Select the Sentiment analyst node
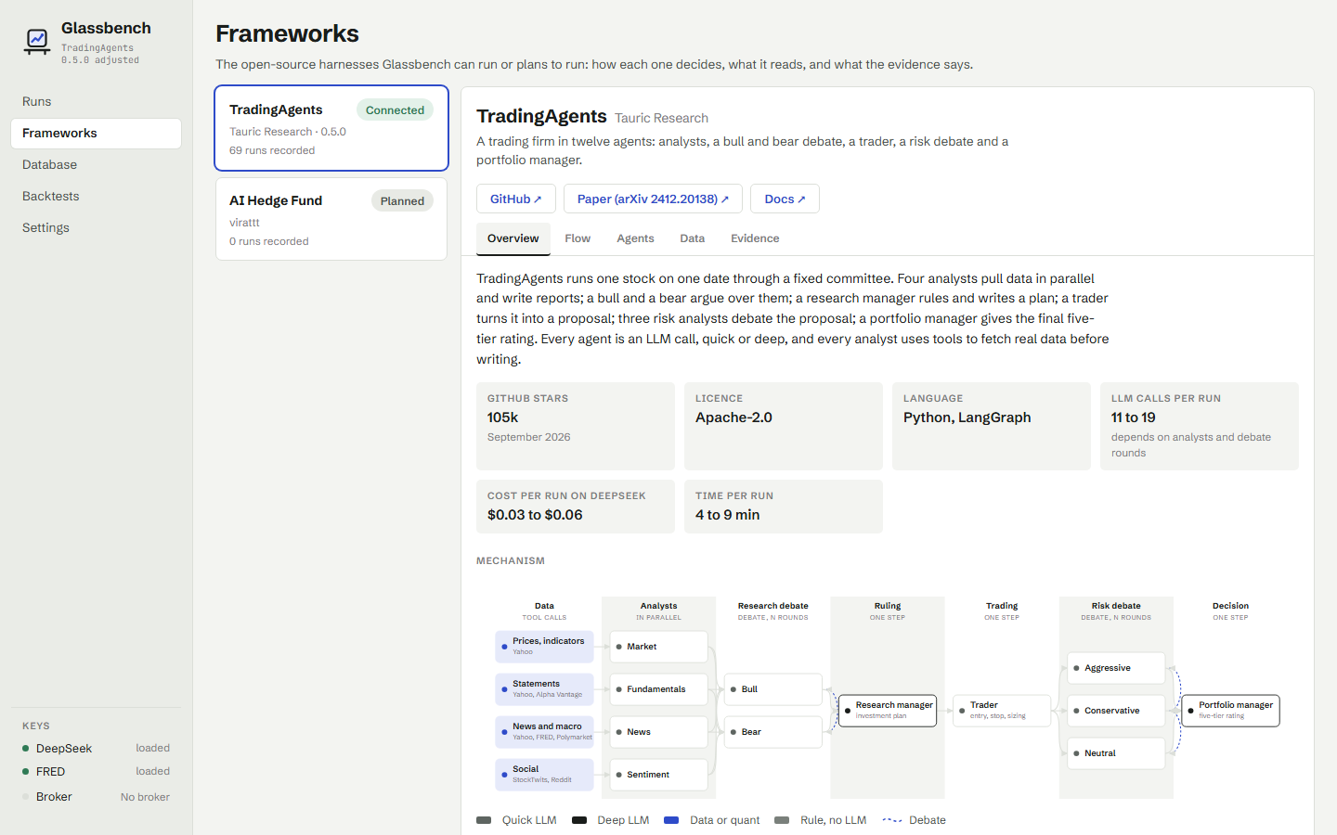The height and width of the screenshot is (835, 1337). click(658, 775)
